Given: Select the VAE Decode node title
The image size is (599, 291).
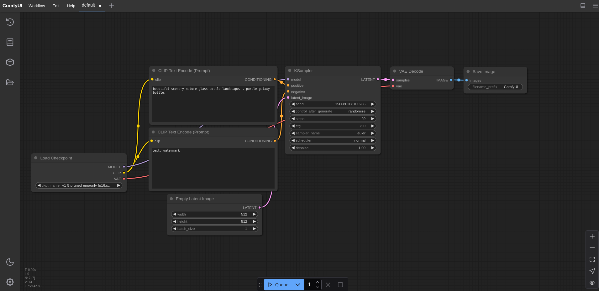Looking at the screenshot, I should click(411, 71).
